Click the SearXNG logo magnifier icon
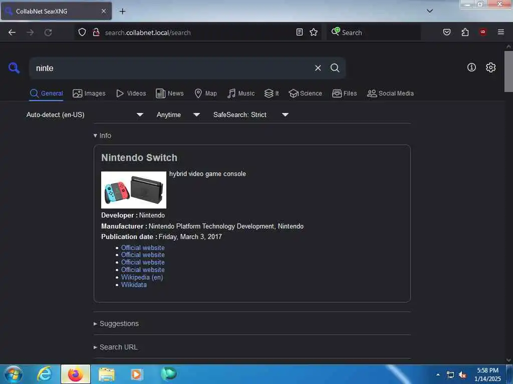The height and width of the screenshot is (384, 513). coord(14,68)
